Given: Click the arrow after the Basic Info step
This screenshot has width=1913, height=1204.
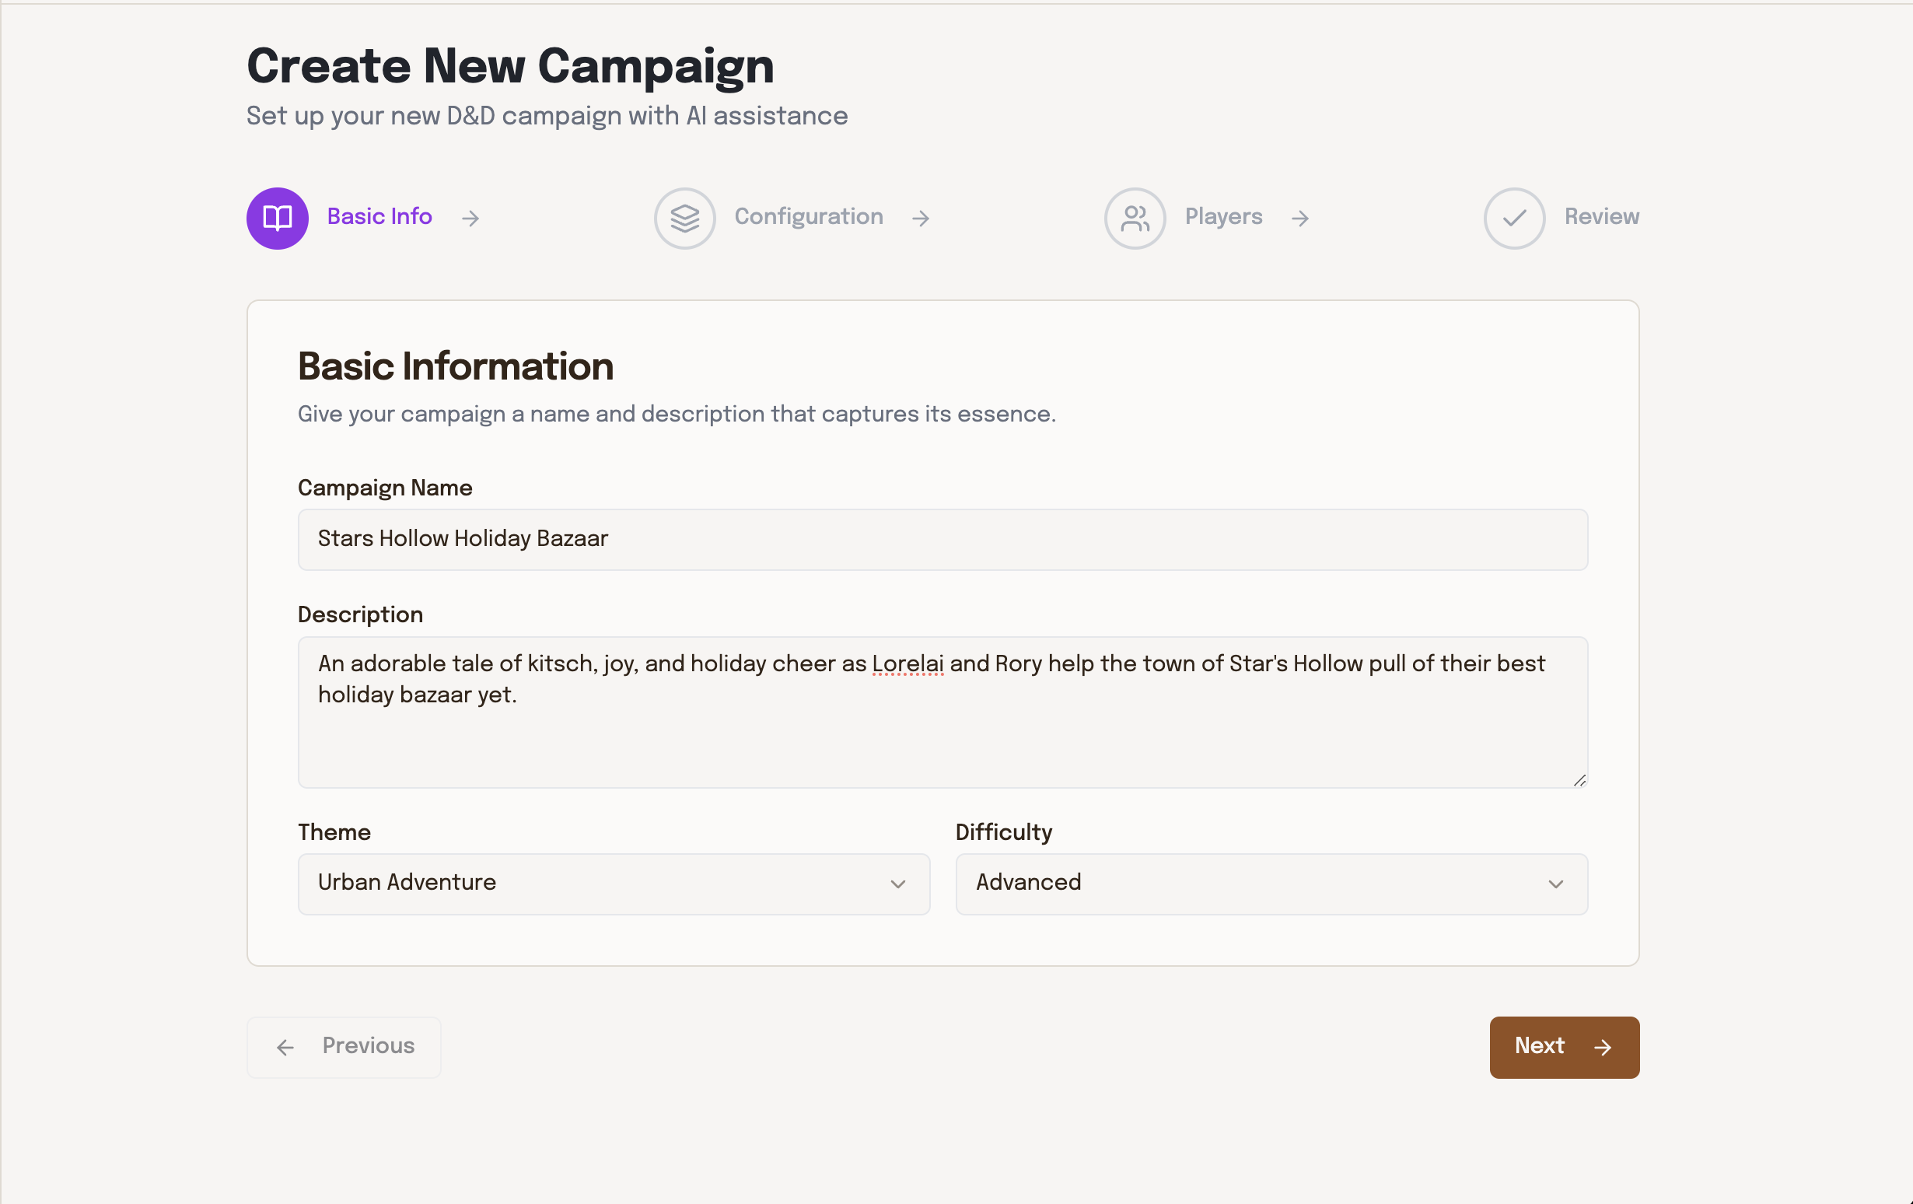Looking at the screenshot, I should (470, 218).
